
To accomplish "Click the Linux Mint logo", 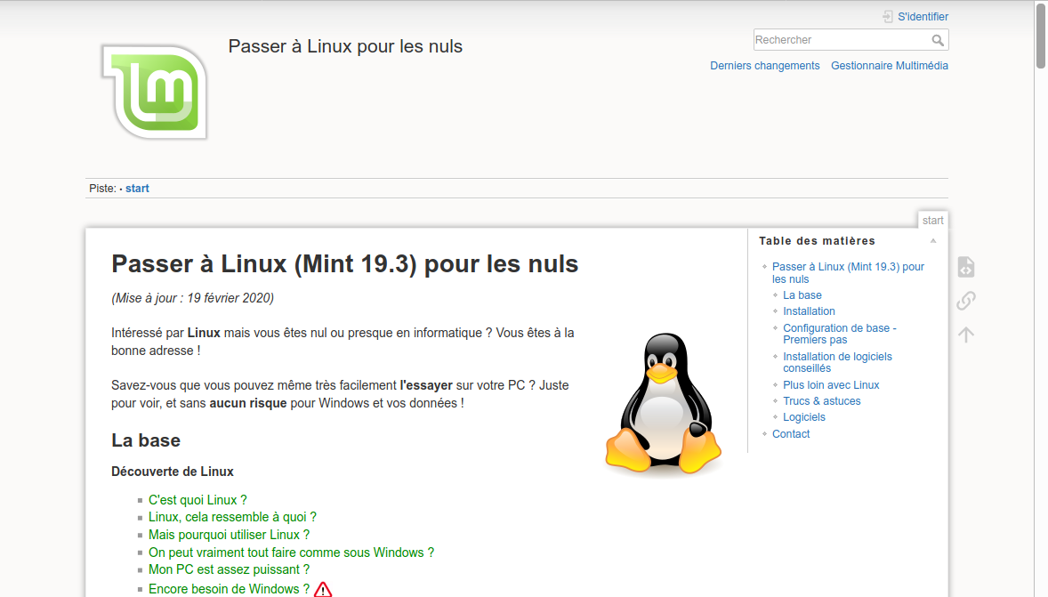I will 155,92.
